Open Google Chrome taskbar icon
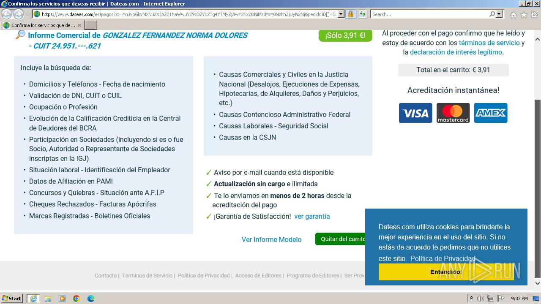This screenshot has height=304, width=541. pyautogui.click(x=77, y=299)
